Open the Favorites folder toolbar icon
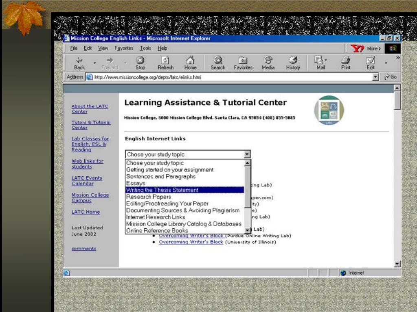417x312 pixels. (x=243, y=61)
